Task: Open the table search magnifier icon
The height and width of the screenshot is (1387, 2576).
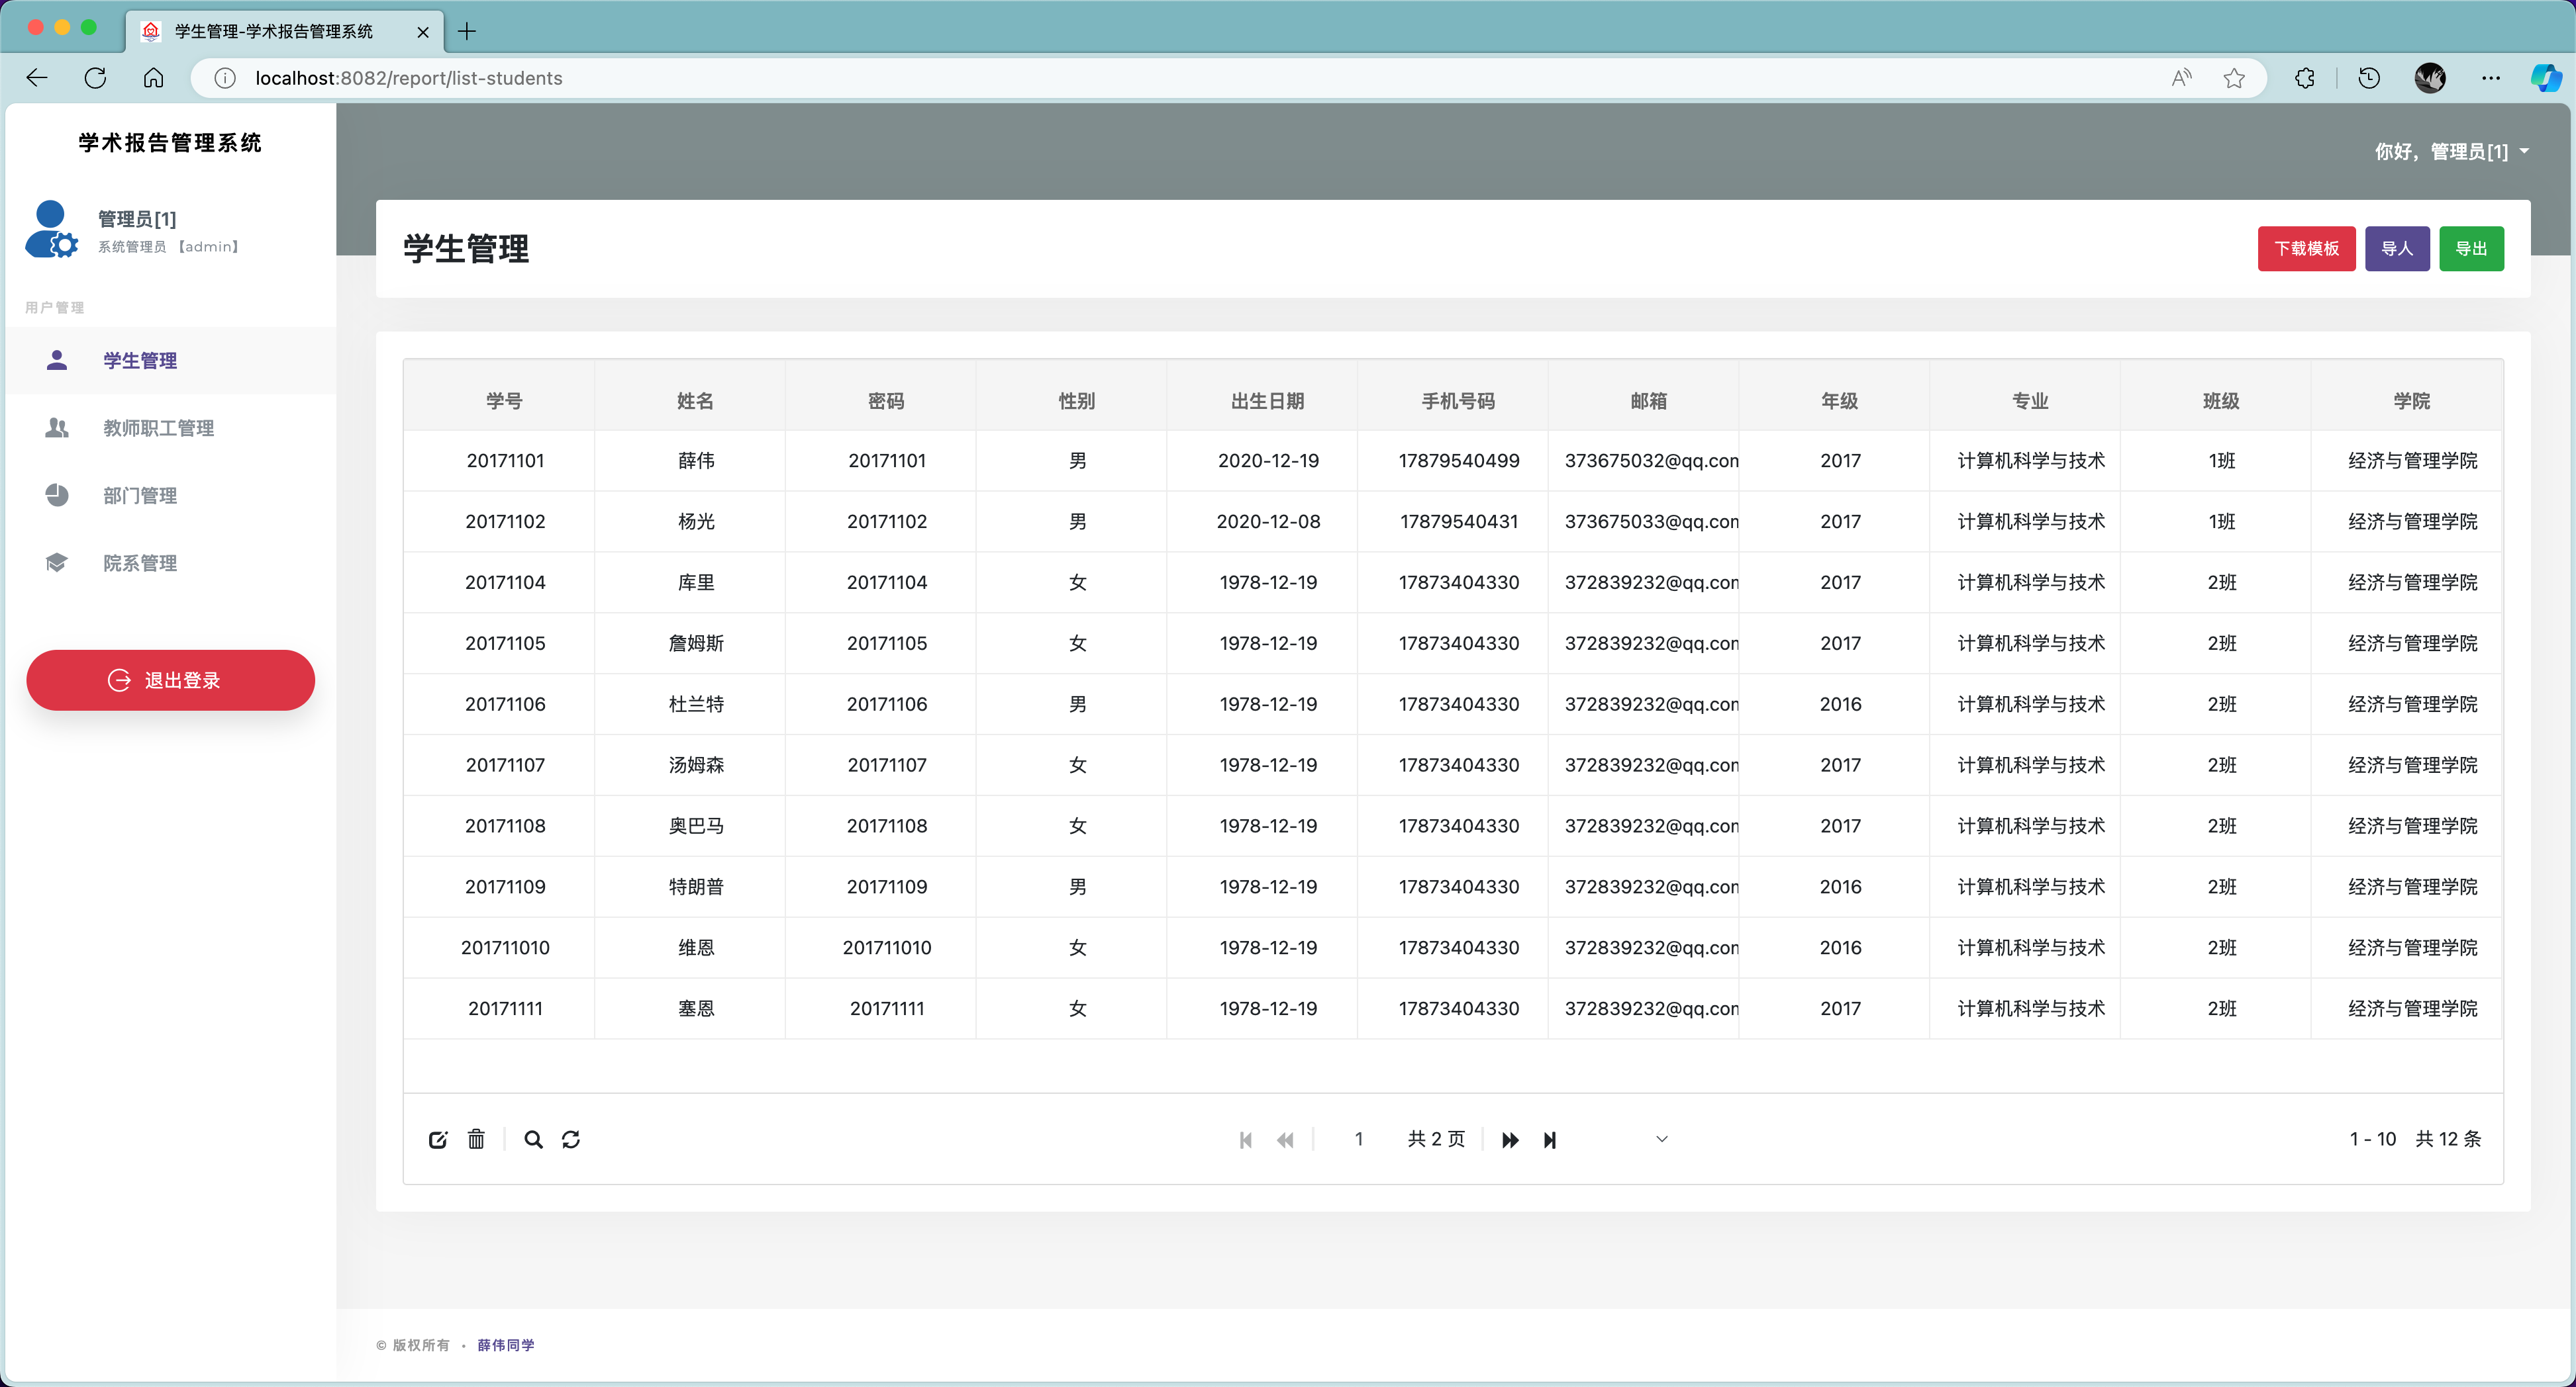Action: point(533,1139)
